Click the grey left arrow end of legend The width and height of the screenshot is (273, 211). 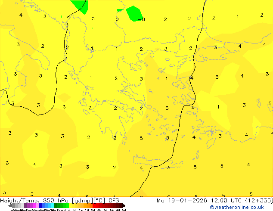(10, 205)
